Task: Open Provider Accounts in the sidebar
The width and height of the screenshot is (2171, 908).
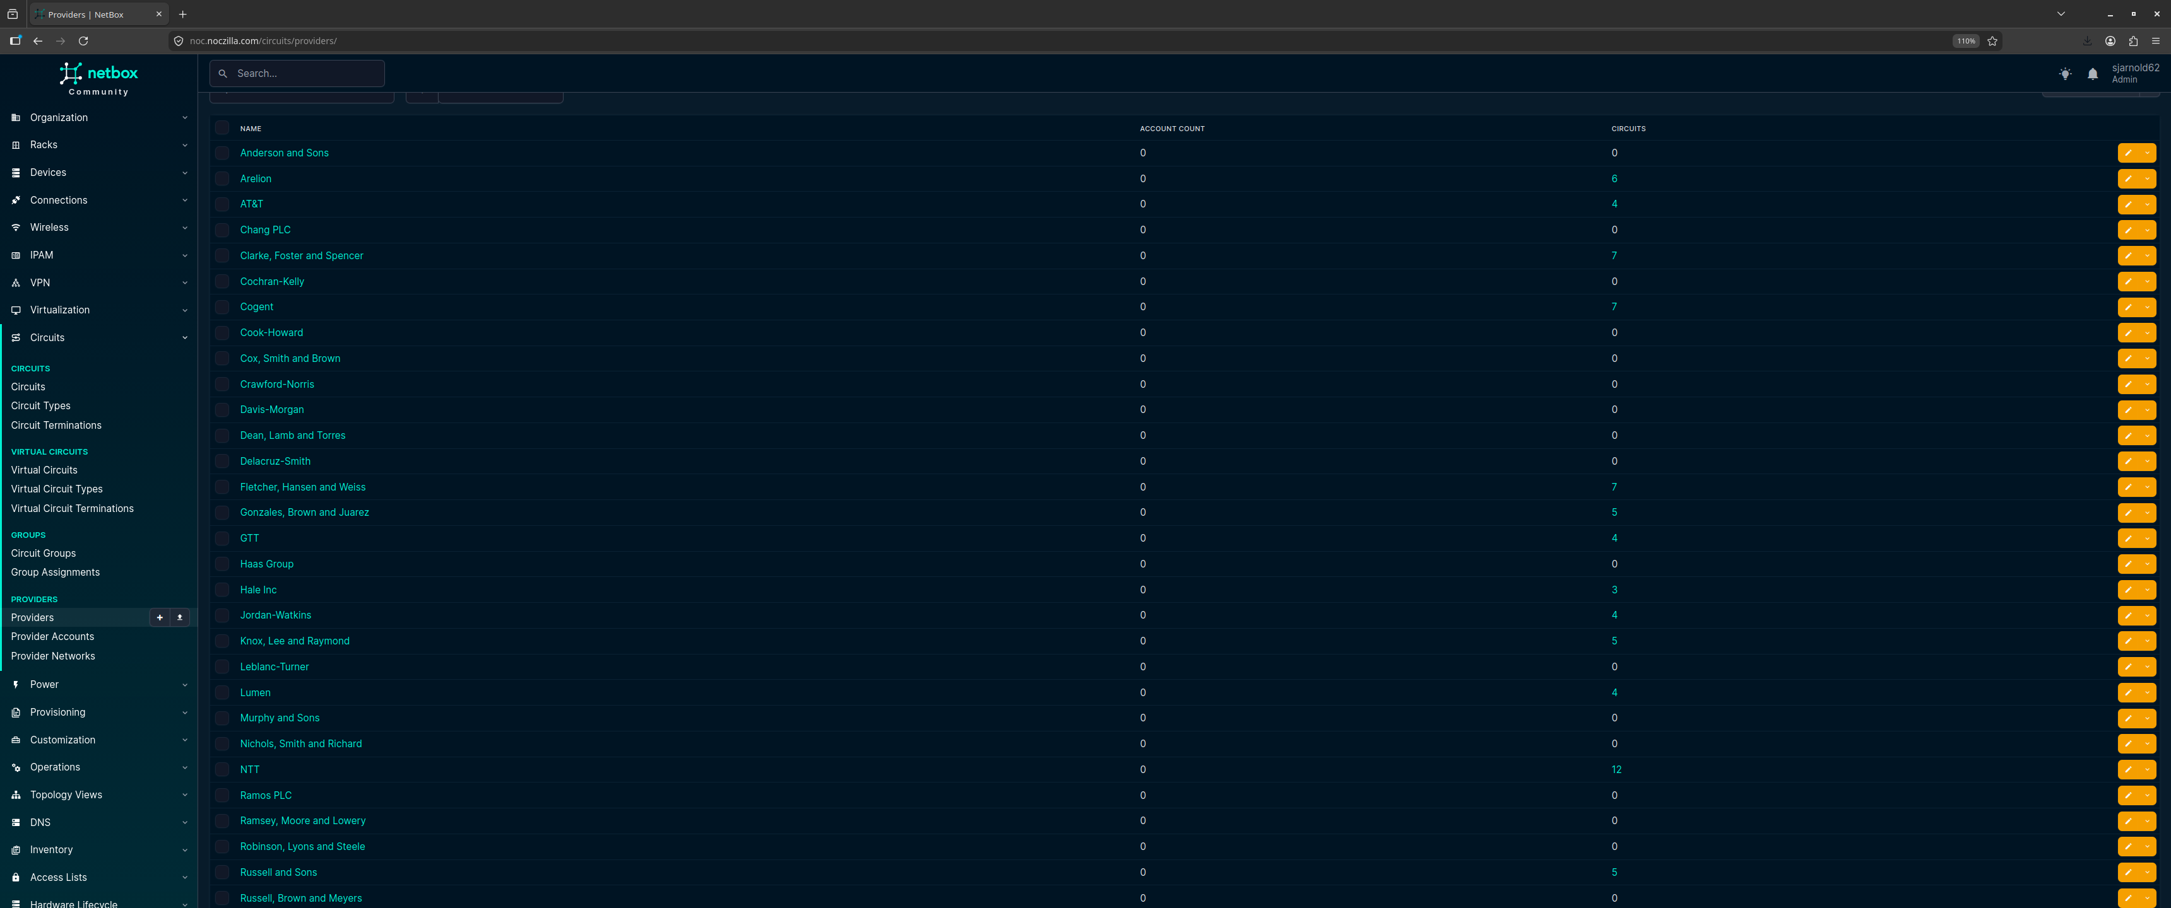Action: 52,637
